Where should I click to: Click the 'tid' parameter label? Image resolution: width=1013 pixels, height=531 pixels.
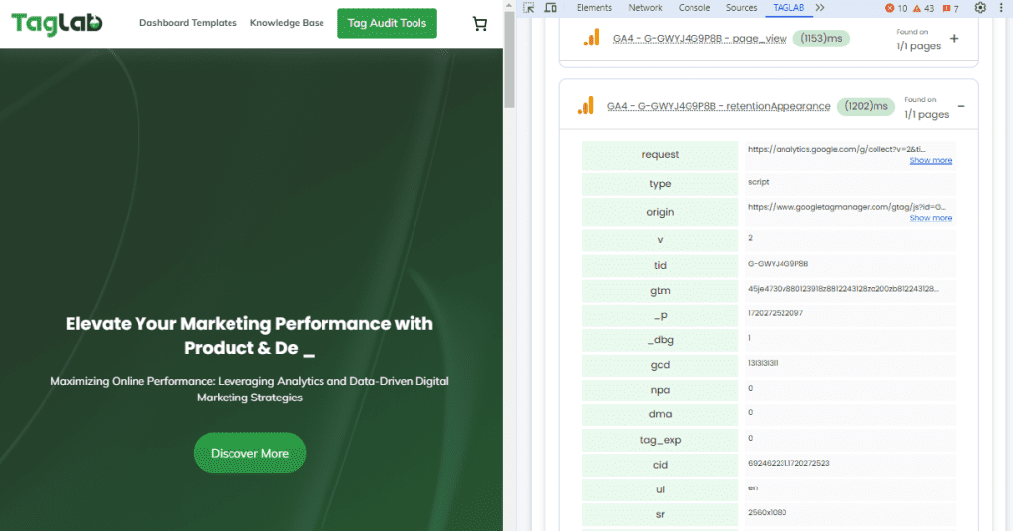(x=660, y=265)
